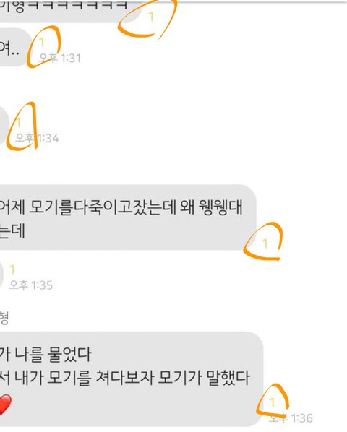
Task: Click the unread count 1 above 오후 1:34
Action: point(19,122)
